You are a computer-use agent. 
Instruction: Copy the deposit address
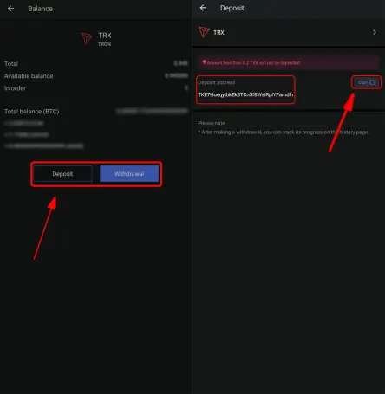click(x=366, y=82)
